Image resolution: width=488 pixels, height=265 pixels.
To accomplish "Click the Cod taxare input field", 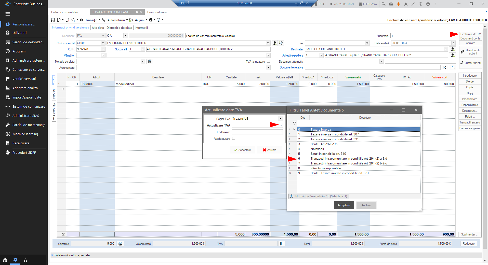I will (255, 132).
